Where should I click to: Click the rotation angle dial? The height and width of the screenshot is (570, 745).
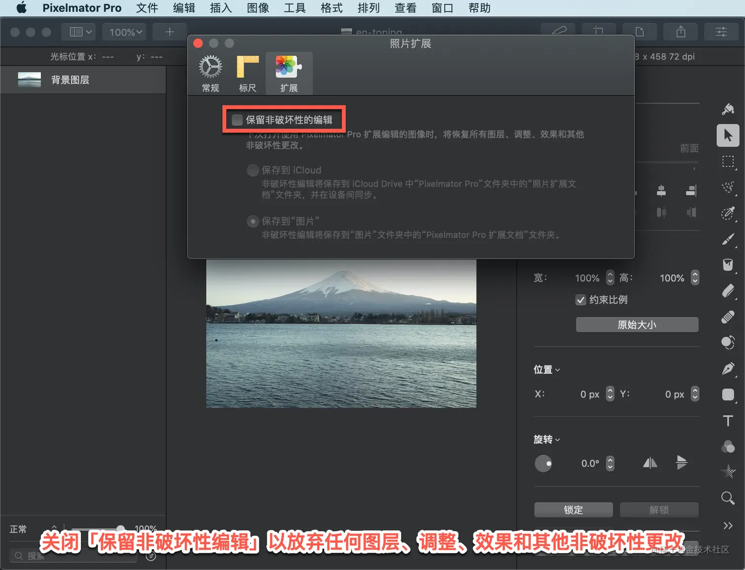click(x=543, y=463)
